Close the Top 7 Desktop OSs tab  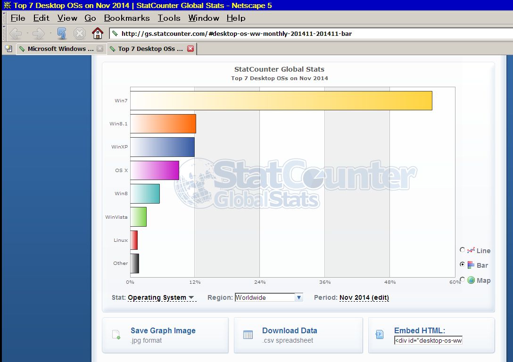click(x=190, y=49)
